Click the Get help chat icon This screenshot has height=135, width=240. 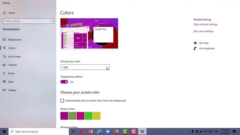[195, 43]
